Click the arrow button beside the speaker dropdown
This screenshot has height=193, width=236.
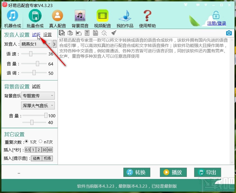(x=55, y=44)
